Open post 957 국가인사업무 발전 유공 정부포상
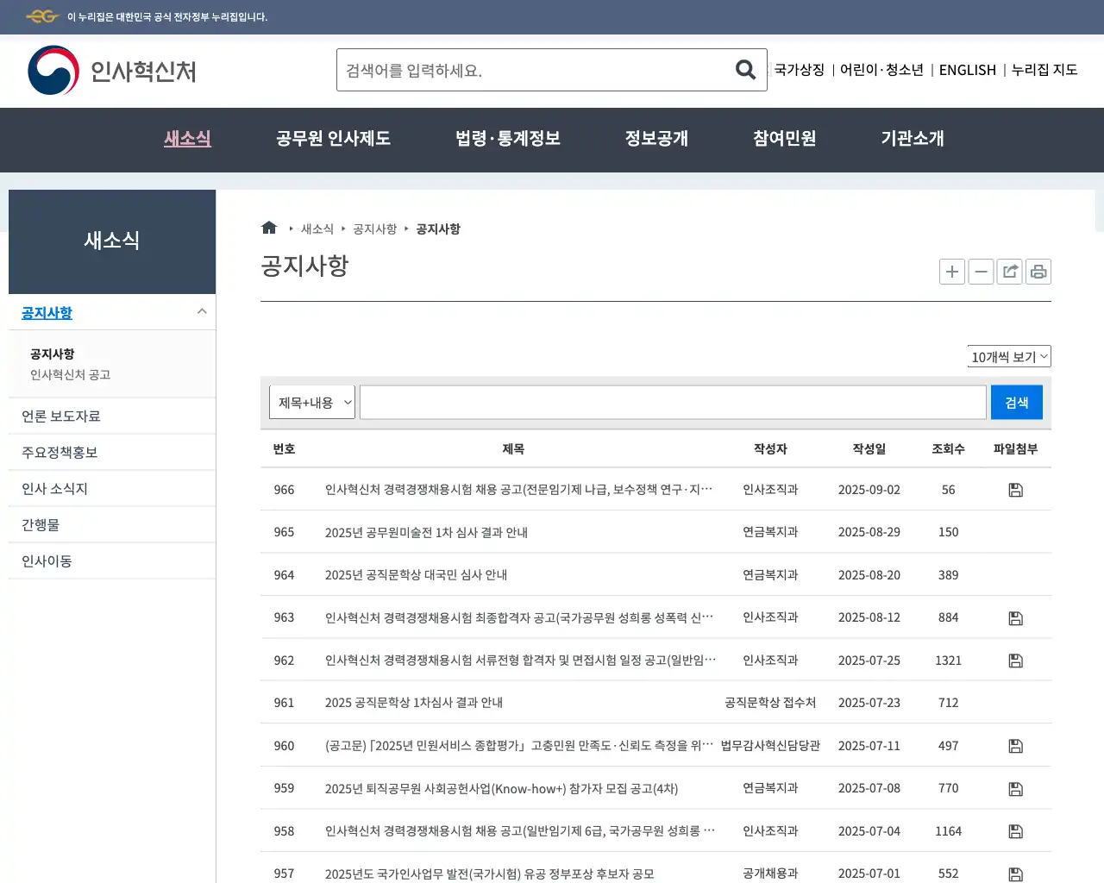The image size is (1104, 883). [x=489, y=874]
